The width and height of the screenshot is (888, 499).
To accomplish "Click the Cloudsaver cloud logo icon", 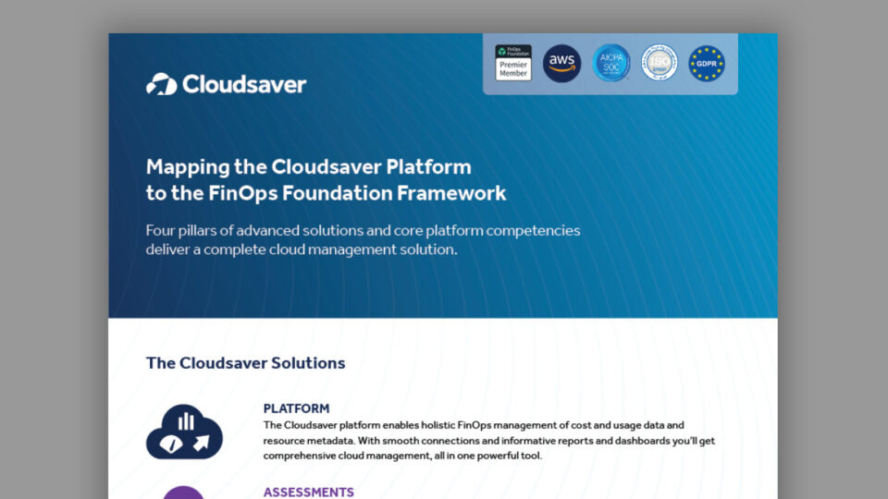I will tap(161, 84).
